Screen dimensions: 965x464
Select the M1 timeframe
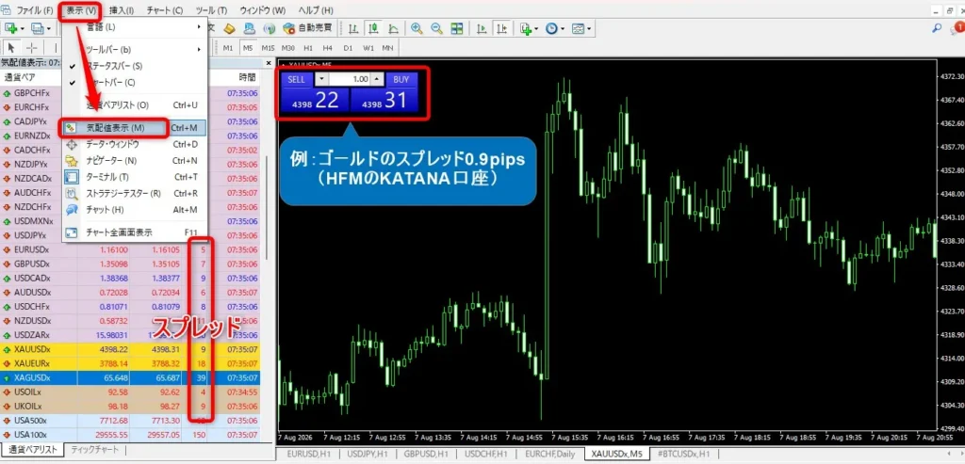tap(228, 48)
